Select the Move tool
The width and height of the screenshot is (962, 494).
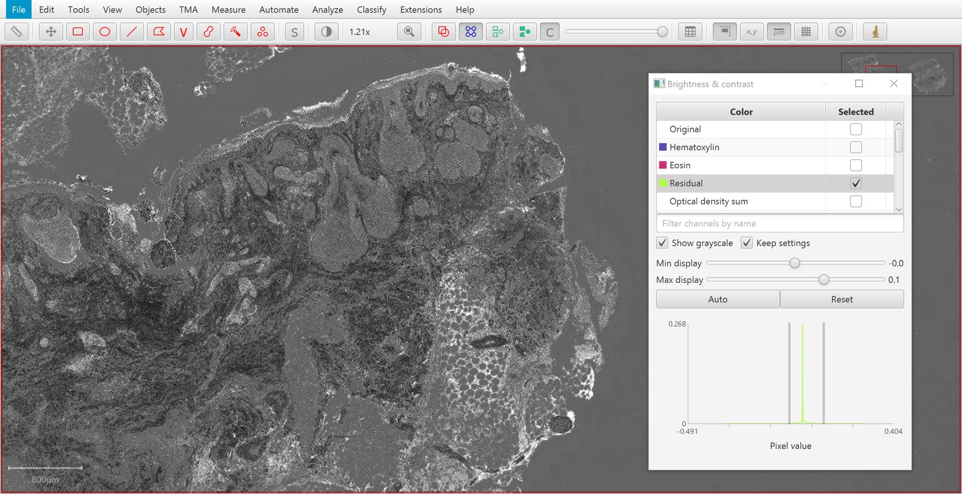point(51,32)
